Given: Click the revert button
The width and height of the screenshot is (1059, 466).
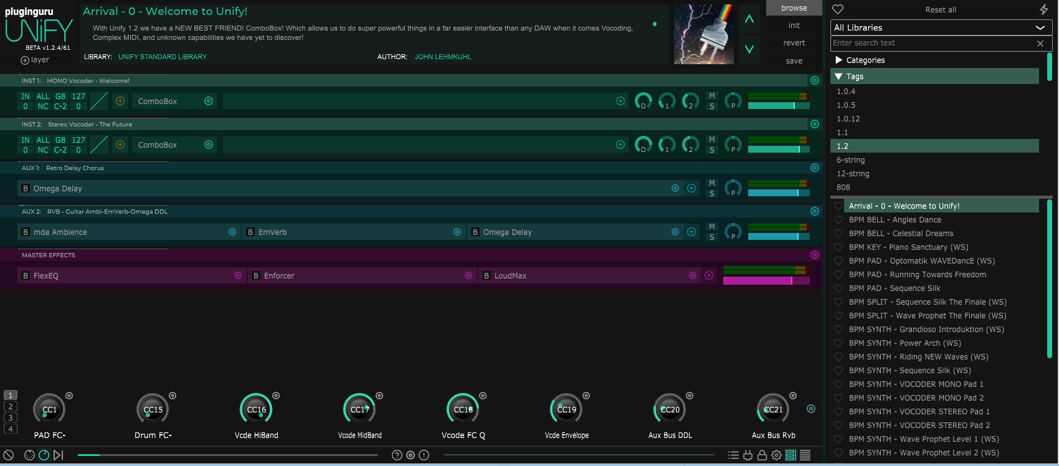Looking at the screenshot, I should tap(794, 43).
